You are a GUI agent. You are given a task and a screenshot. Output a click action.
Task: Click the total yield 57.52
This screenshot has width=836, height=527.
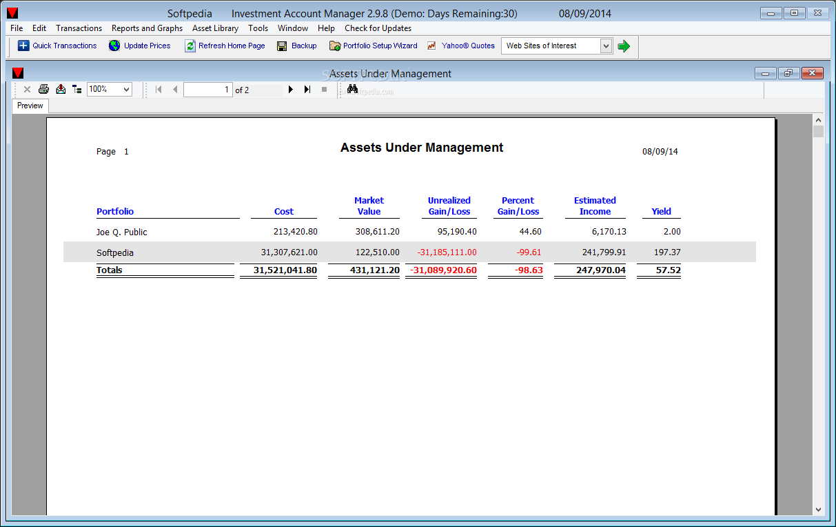click(669, 270)
